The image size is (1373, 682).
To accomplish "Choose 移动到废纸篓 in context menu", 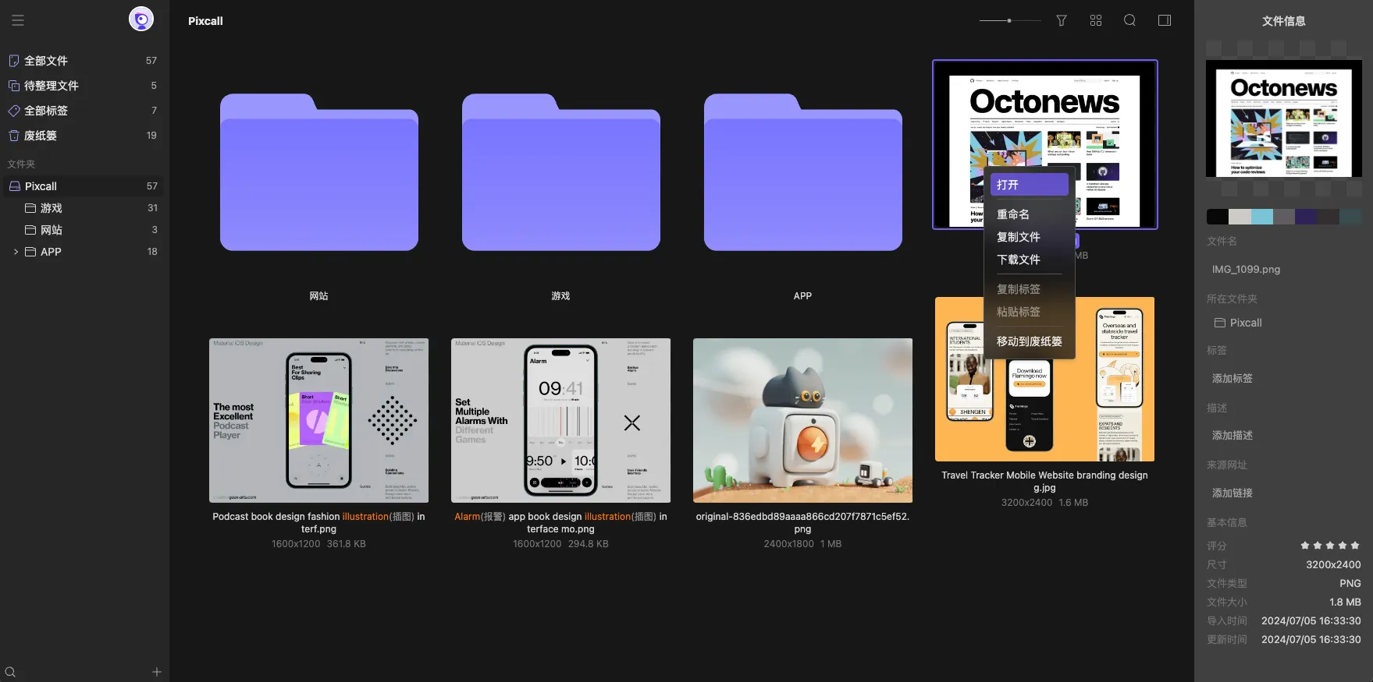I will pyautogui.click(x=1029, y=341).
